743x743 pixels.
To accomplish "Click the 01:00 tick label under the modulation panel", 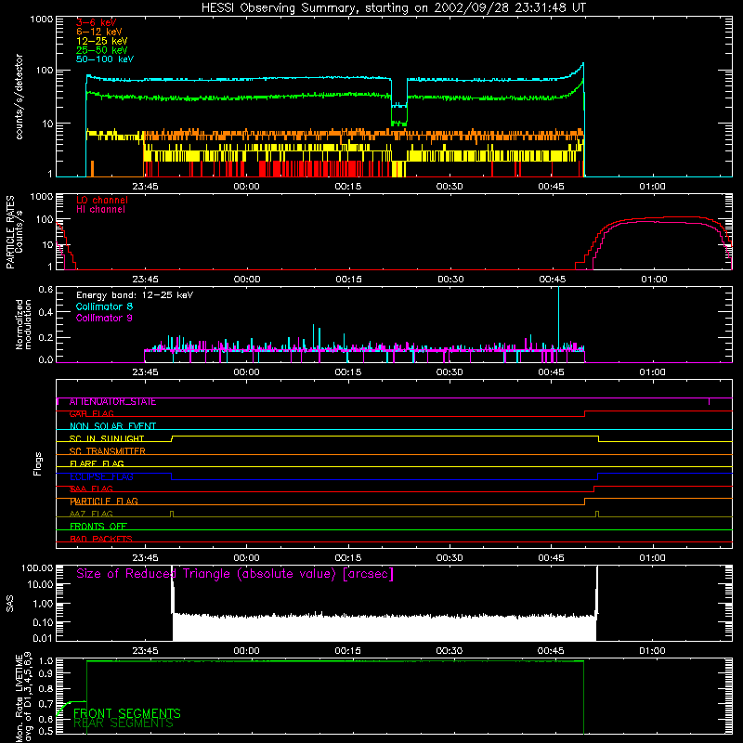I will [653, 372].
